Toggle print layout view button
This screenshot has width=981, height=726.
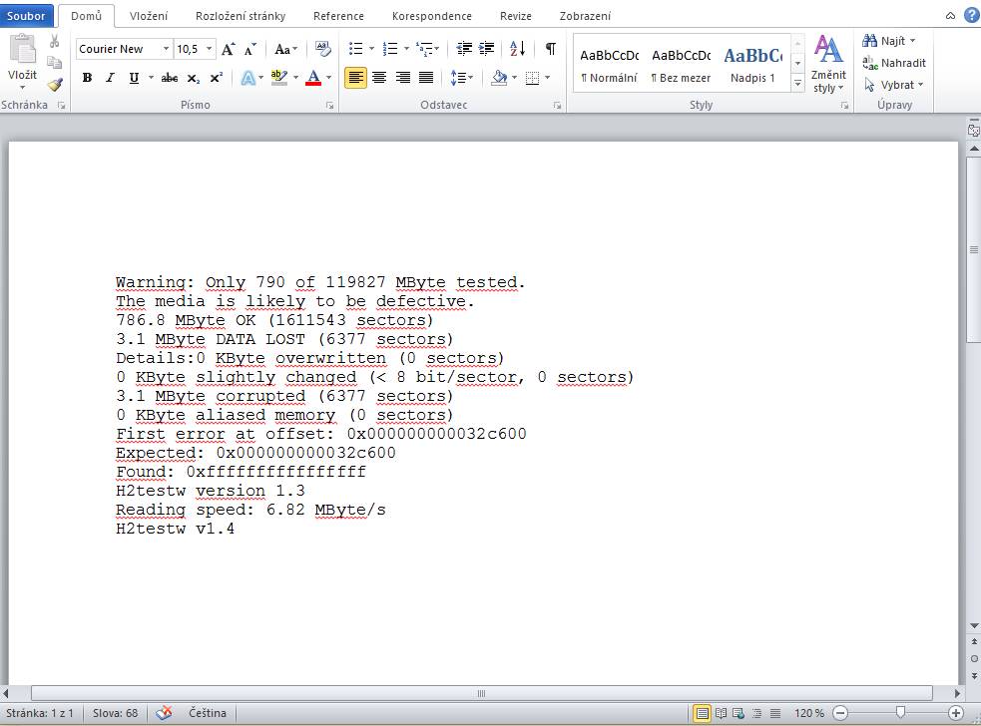(x=702, y=713)
